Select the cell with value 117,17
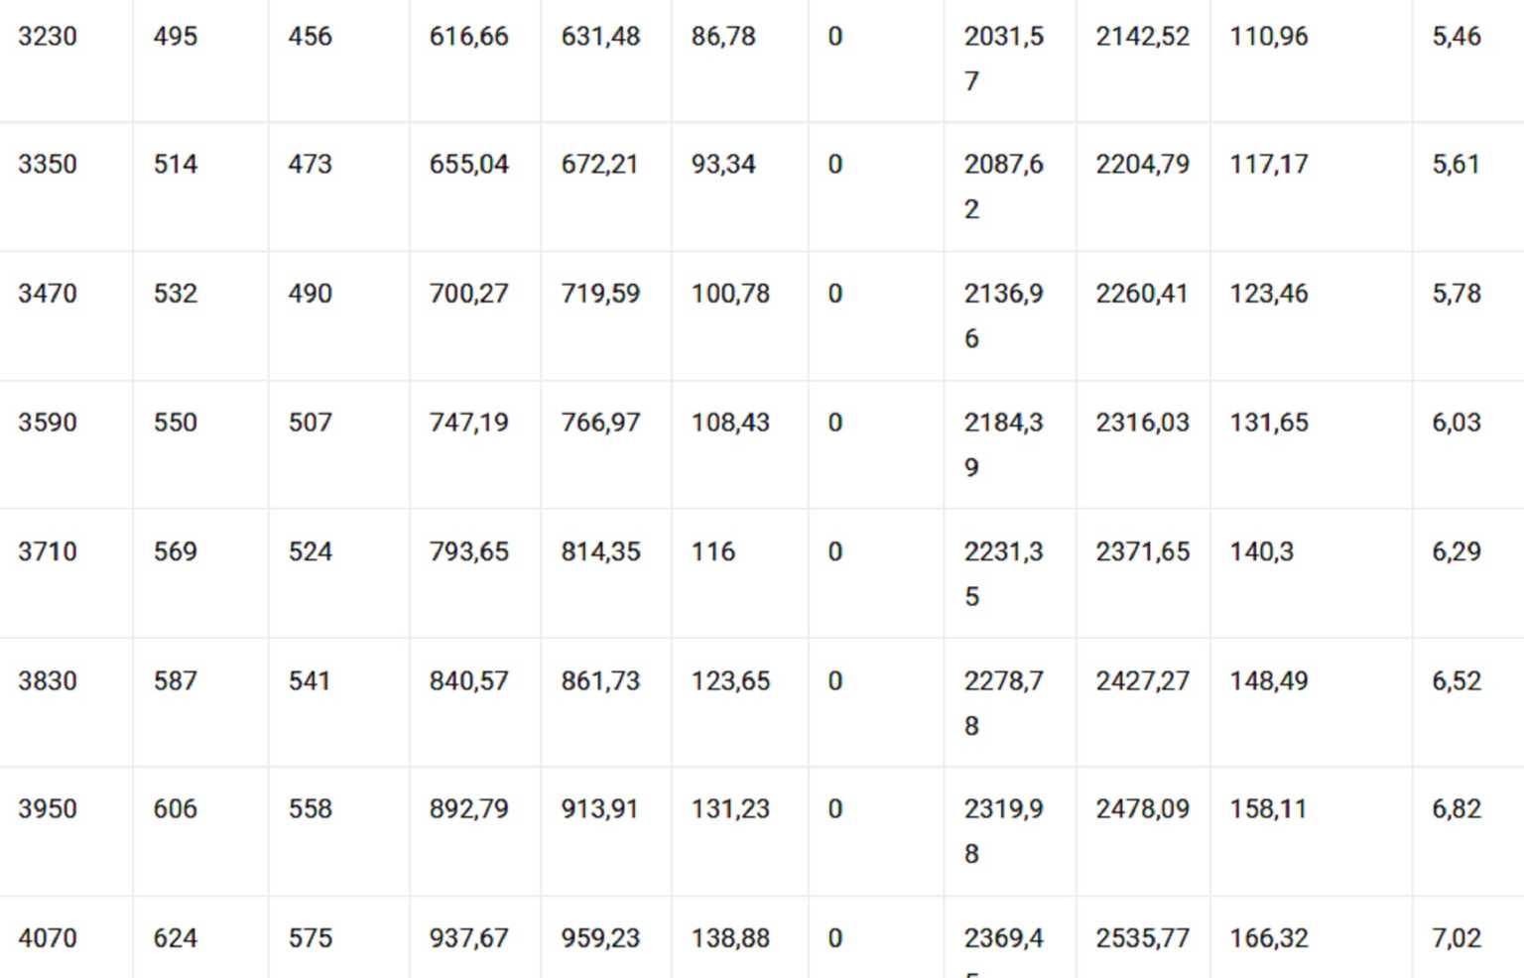The width and height of the screenshot is (1524, 978). point(1268,165)
